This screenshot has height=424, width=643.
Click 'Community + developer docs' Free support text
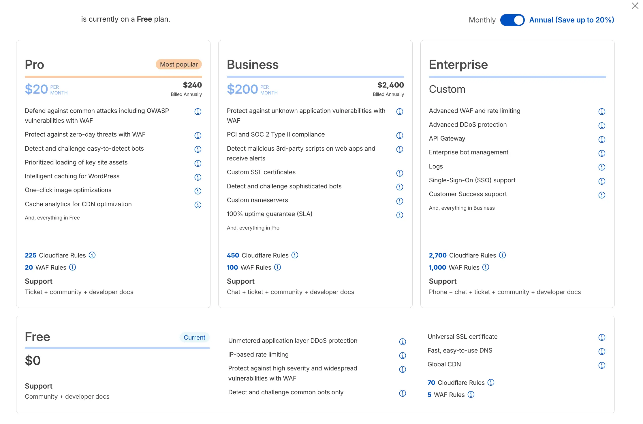tap(67, 397)
